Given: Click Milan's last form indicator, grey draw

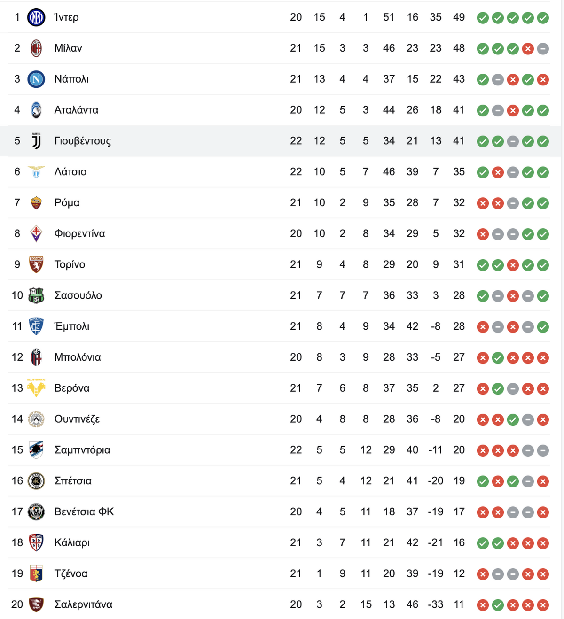Looking at the screenshot, I should (543, 49).
